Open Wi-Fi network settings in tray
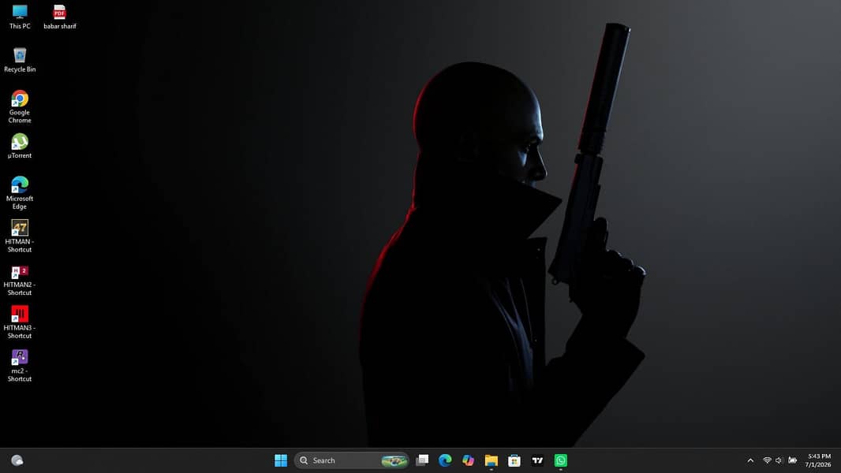The image size is (841, 473). (768, 460)
